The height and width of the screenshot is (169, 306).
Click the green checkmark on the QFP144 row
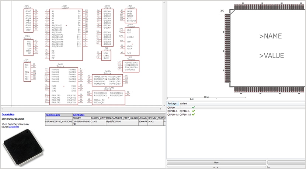tap(193, 107)
